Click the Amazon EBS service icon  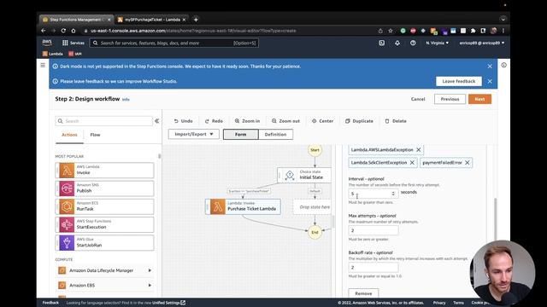[62, 285]
